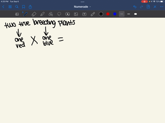Choose the blue pen color
This screenshot has width=165, height=123.
115,14
